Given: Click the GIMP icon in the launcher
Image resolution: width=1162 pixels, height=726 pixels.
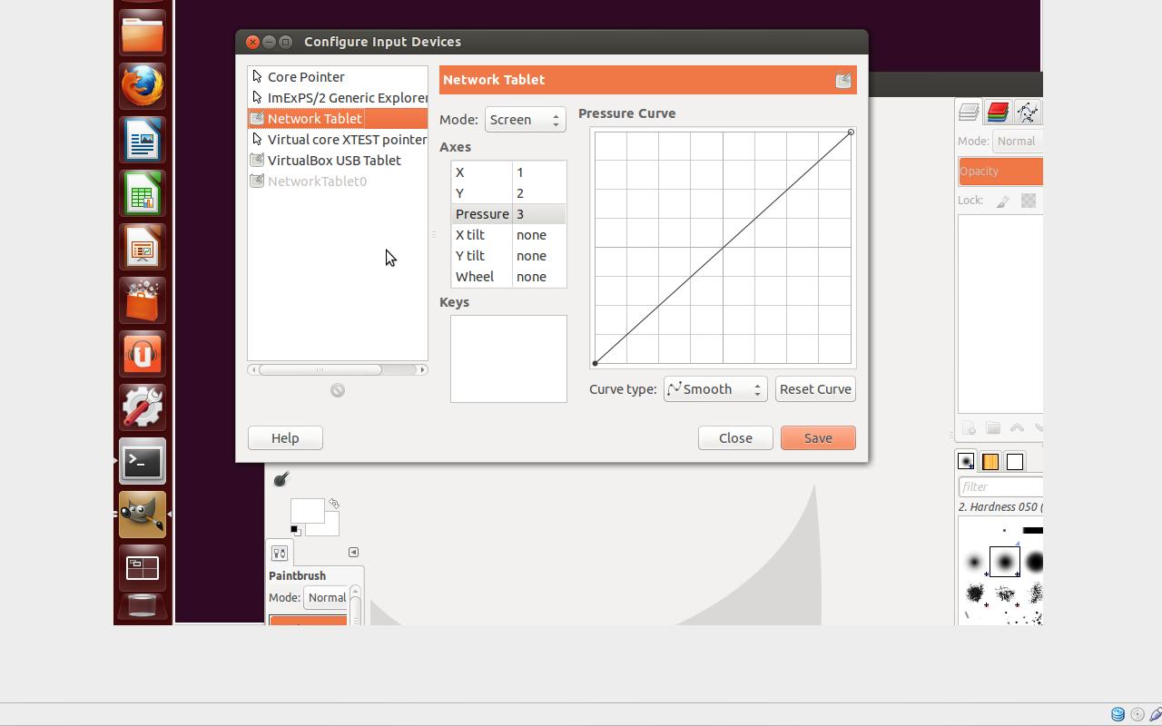Looking at the screenshot, I should pos(143,515).
